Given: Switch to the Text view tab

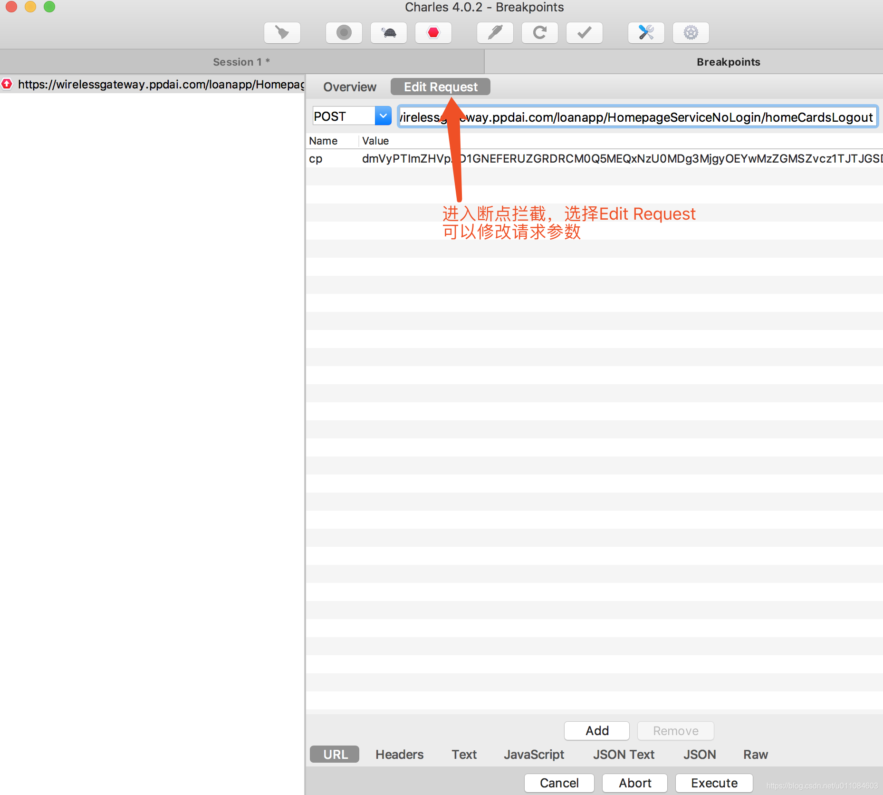Looking at the screenshot, I should click(464, 755).
